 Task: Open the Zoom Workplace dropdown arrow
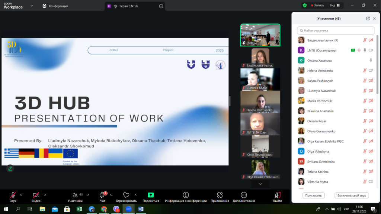pos(32,6)
